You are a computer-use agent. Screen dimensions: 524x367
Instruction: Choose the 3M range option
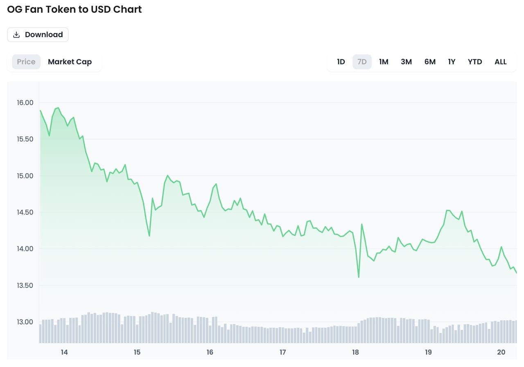tap(406, 62)
